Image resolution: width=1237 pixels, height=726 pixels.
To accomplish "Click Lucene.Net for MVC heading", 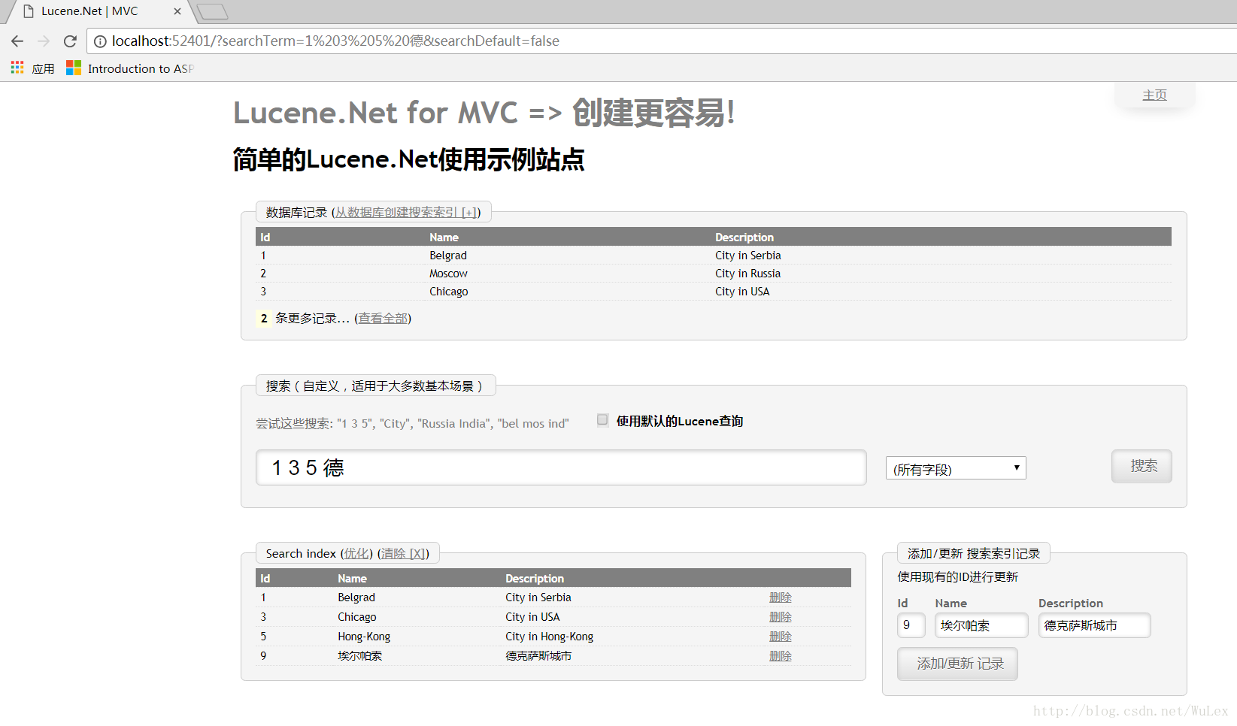I will pos(484,113).
